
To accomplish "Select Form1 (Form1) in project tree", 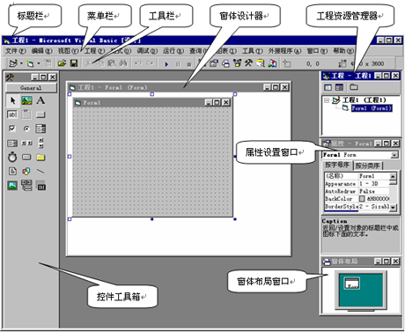I will (x=372, y=108).
